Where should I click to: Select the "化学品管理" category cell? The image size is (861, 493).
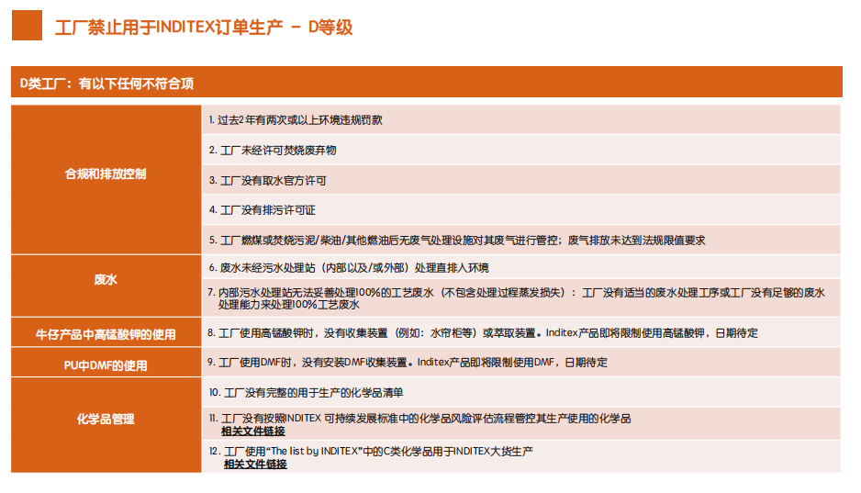point(106,419)
